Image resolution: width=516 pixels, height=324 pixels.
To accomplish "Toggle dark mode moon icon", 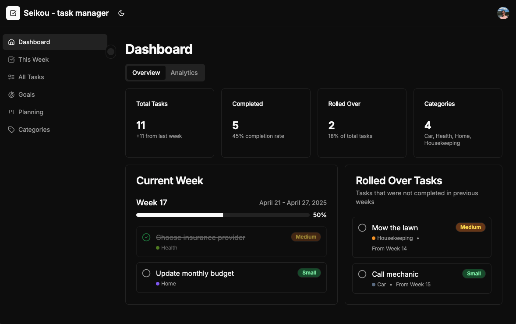I will [121, 13].
